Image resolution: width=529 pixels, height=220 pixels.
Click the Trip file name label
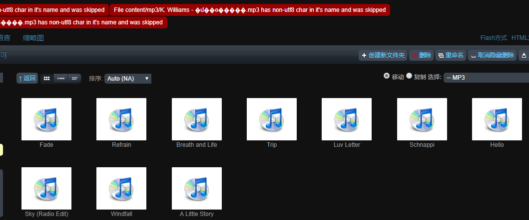coord(272,145)
